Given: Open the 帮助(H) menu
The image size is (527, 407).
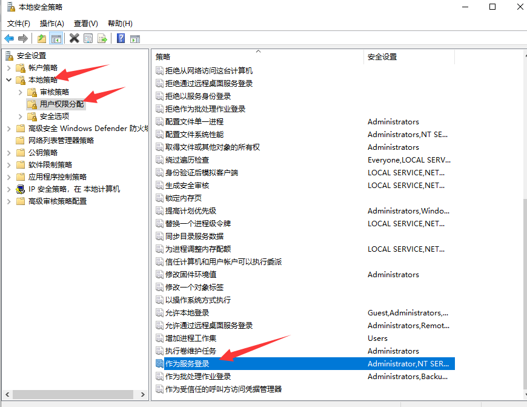Looking at the screenshot, I should pos(120,24).
